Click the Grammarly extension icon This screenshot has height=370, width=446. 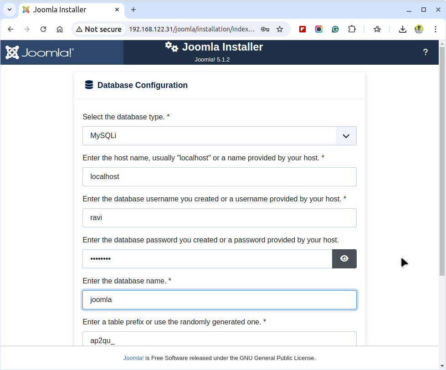[x=335, y=29]
